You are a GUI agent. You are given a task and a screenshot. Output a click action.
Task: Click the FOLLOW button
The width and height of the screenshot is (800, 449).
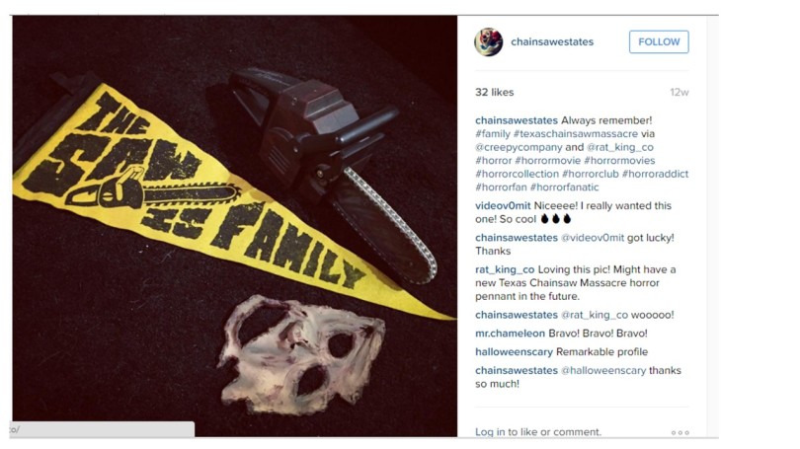tap(659, 41)
